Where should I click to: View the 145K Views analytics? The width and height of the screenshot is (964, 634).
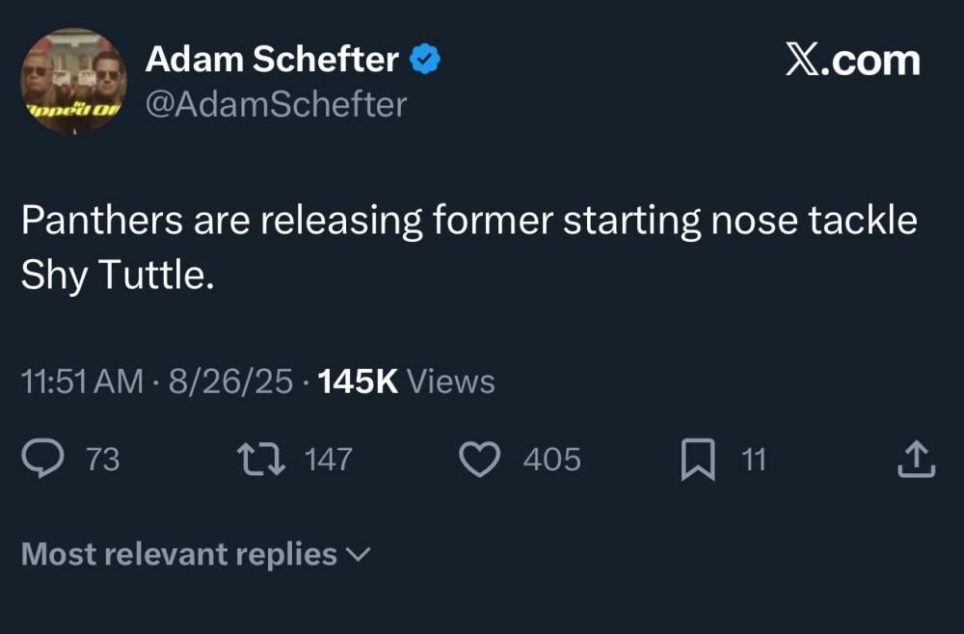click(x=406, y=382)
